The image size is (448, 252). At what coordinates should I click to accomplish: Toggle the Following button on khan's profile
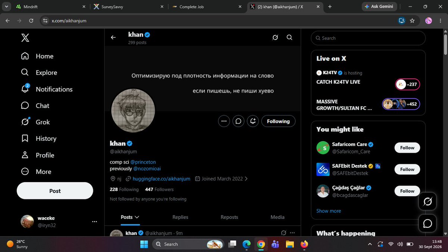tap(278, 121)
